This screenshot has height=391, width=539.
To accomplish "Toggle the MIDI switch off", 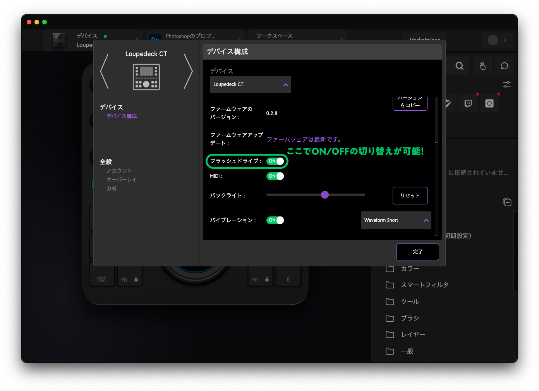I will pyautogui.click(x=275, y=176).
